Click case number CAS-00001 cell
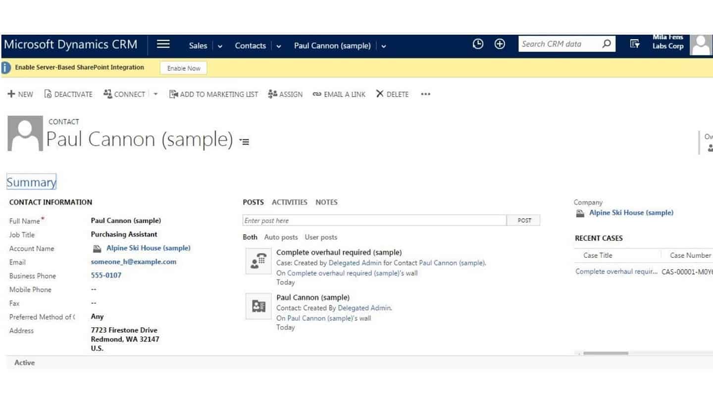Viewport: 713px width, 401px height. coord(687,272)
